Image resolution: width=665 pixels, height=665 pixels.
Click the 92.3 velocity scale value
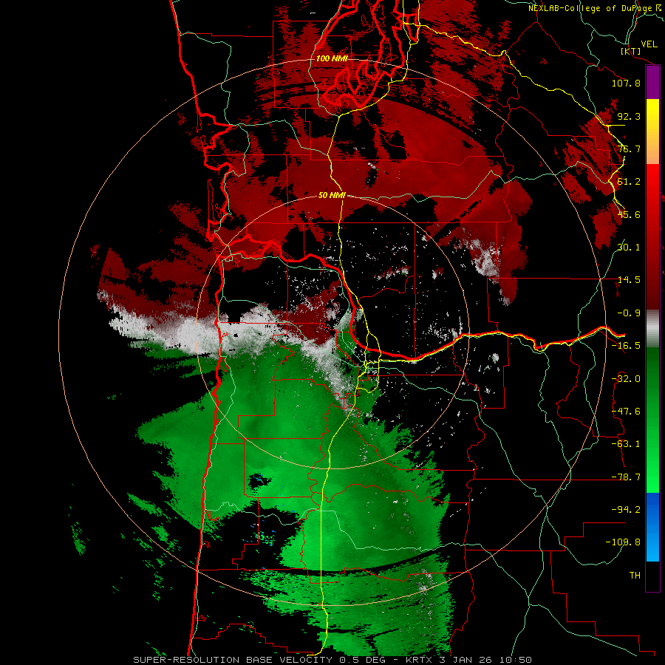tap(629, 116)
